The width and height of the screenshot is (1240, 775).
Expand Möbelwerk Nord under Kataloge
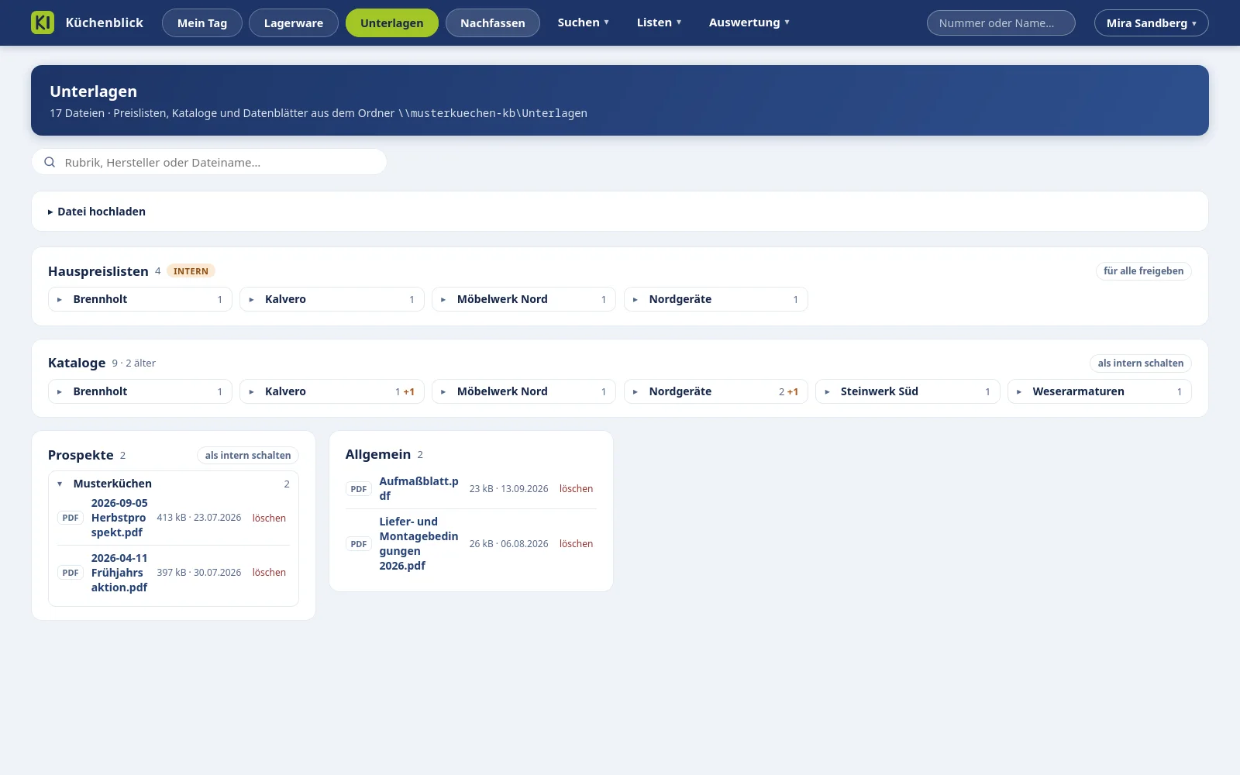(x=524, y=391)
